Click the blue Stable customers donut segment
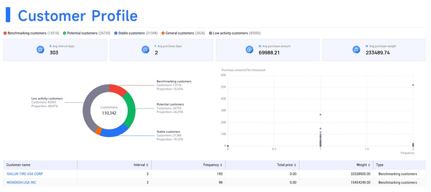 113,132
